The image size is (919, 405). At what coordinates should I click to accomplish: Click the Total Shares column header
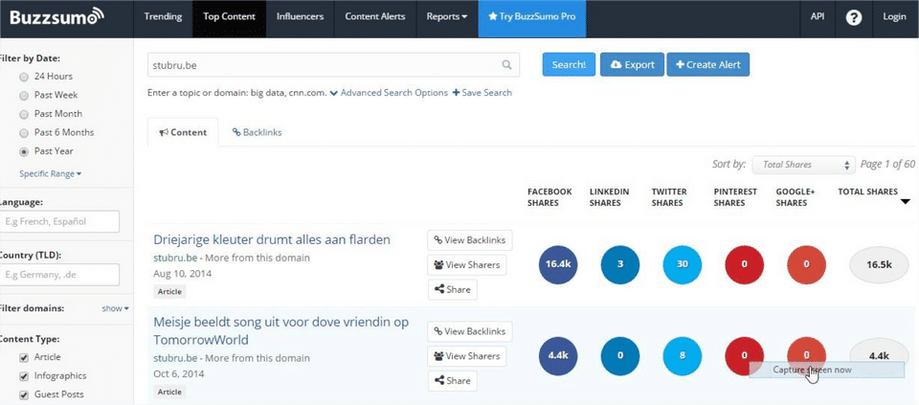pyautogui.click(x=867, y=191)
